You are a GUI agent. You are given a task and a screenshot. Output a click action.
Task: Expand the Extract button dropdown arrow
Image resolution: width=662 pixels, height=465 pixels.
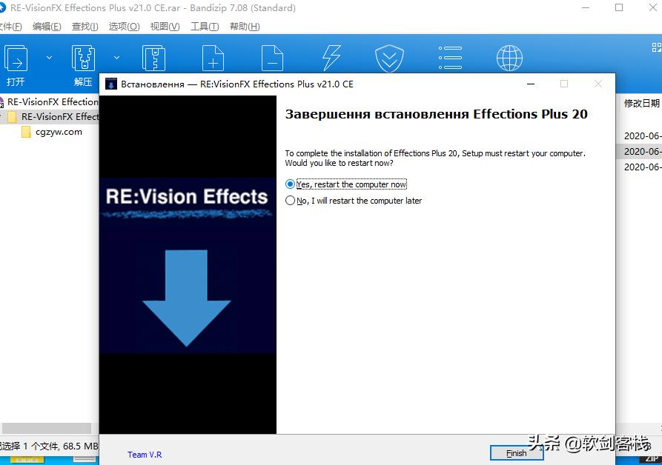[117, 57]
